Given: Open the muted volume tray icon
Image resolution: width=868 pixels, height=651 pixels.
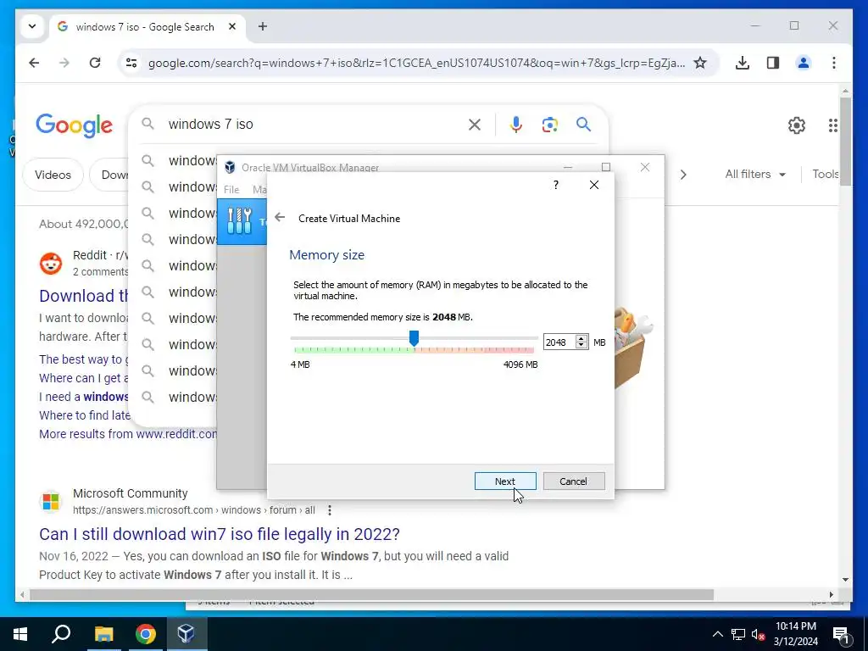Looking at the screenshot, I should click(x=758, y=634).
